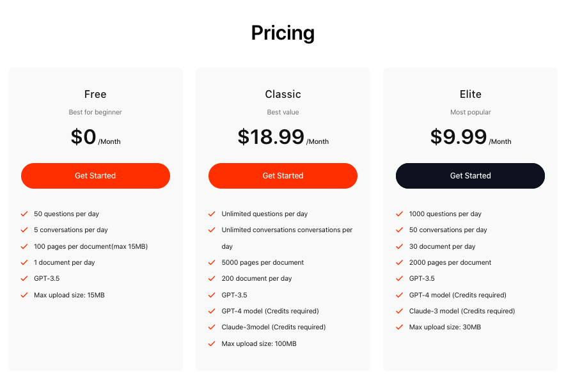This screenshot has height=385, width=566.
Task: Click the Classic plan title
Action: (x=283, y=94)
